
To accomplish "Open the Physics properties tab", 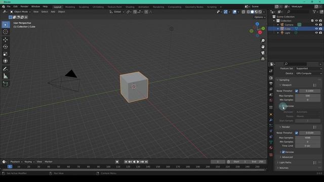I will pyautogui.click(x=271, y=131).
